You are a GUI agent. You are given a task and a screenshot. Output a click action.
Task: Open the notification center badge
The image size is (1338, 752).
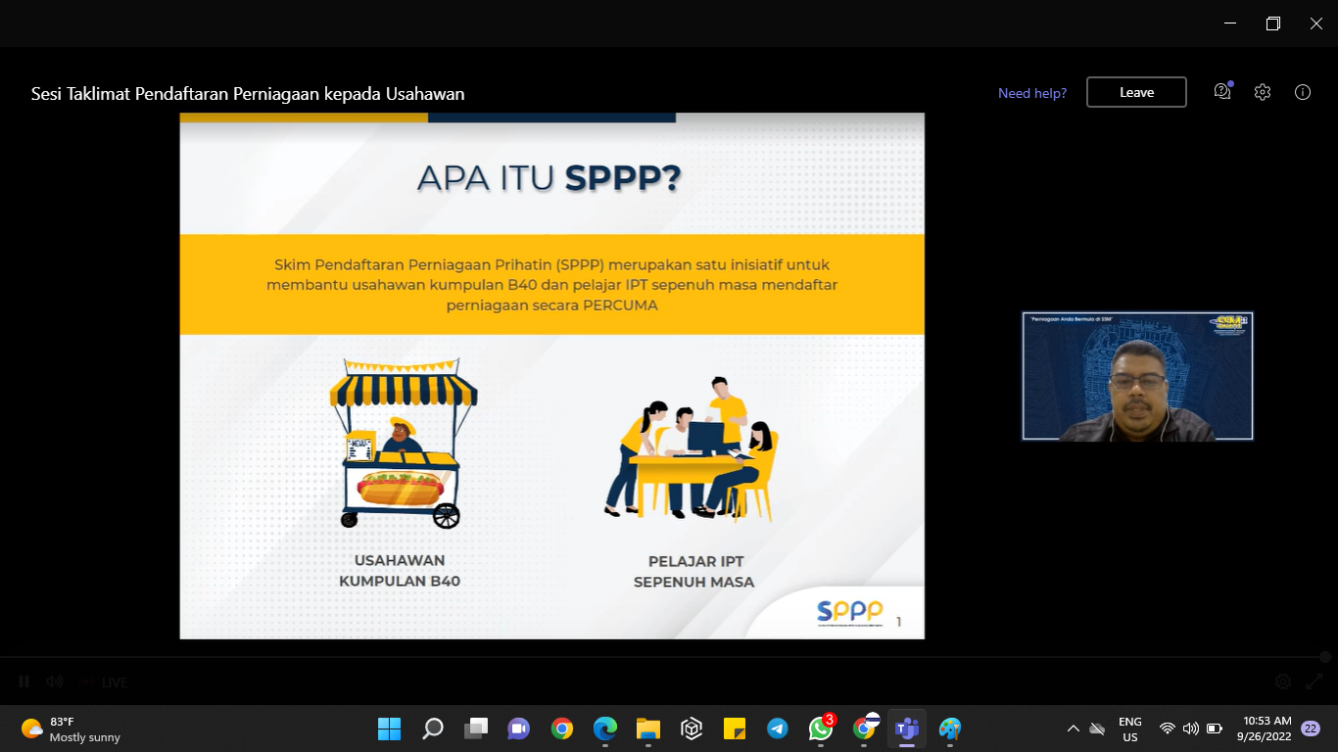click(x=1310, y=728)
